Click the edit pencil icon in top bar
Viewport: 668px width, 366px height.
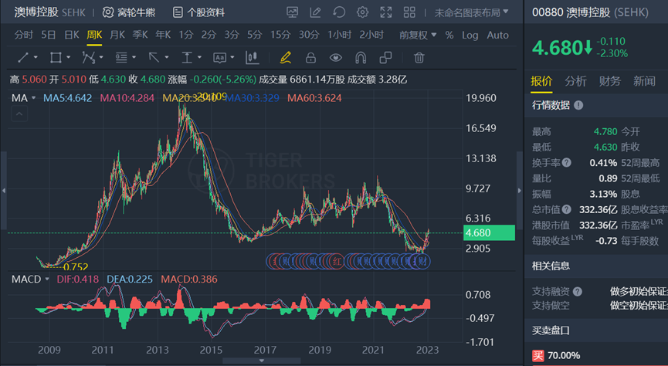[315, 12]
